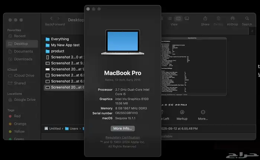
Task: Open iCloud Drive in sidebar
Action: [22, 76]
